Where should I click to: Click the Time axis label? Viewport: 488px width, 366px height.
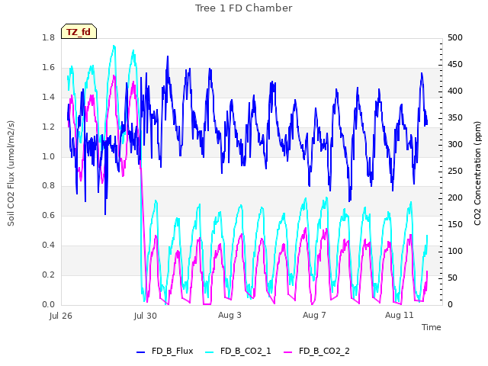[x=432, y=327]
